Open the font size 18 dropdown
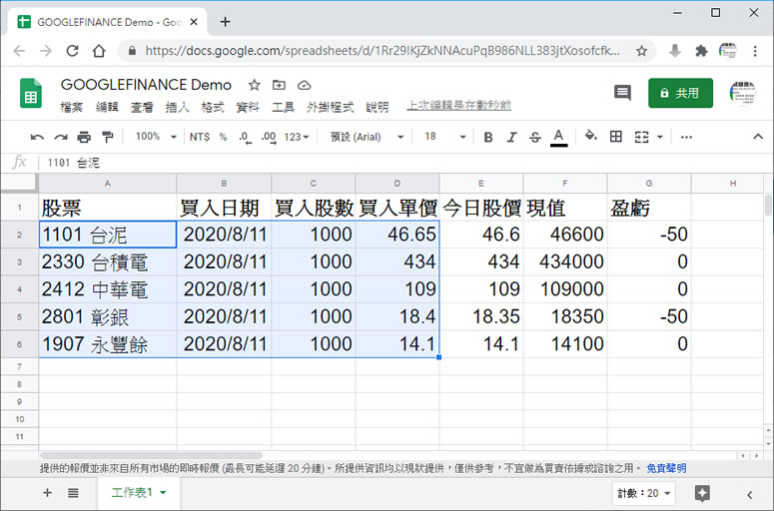 (444, 137)
